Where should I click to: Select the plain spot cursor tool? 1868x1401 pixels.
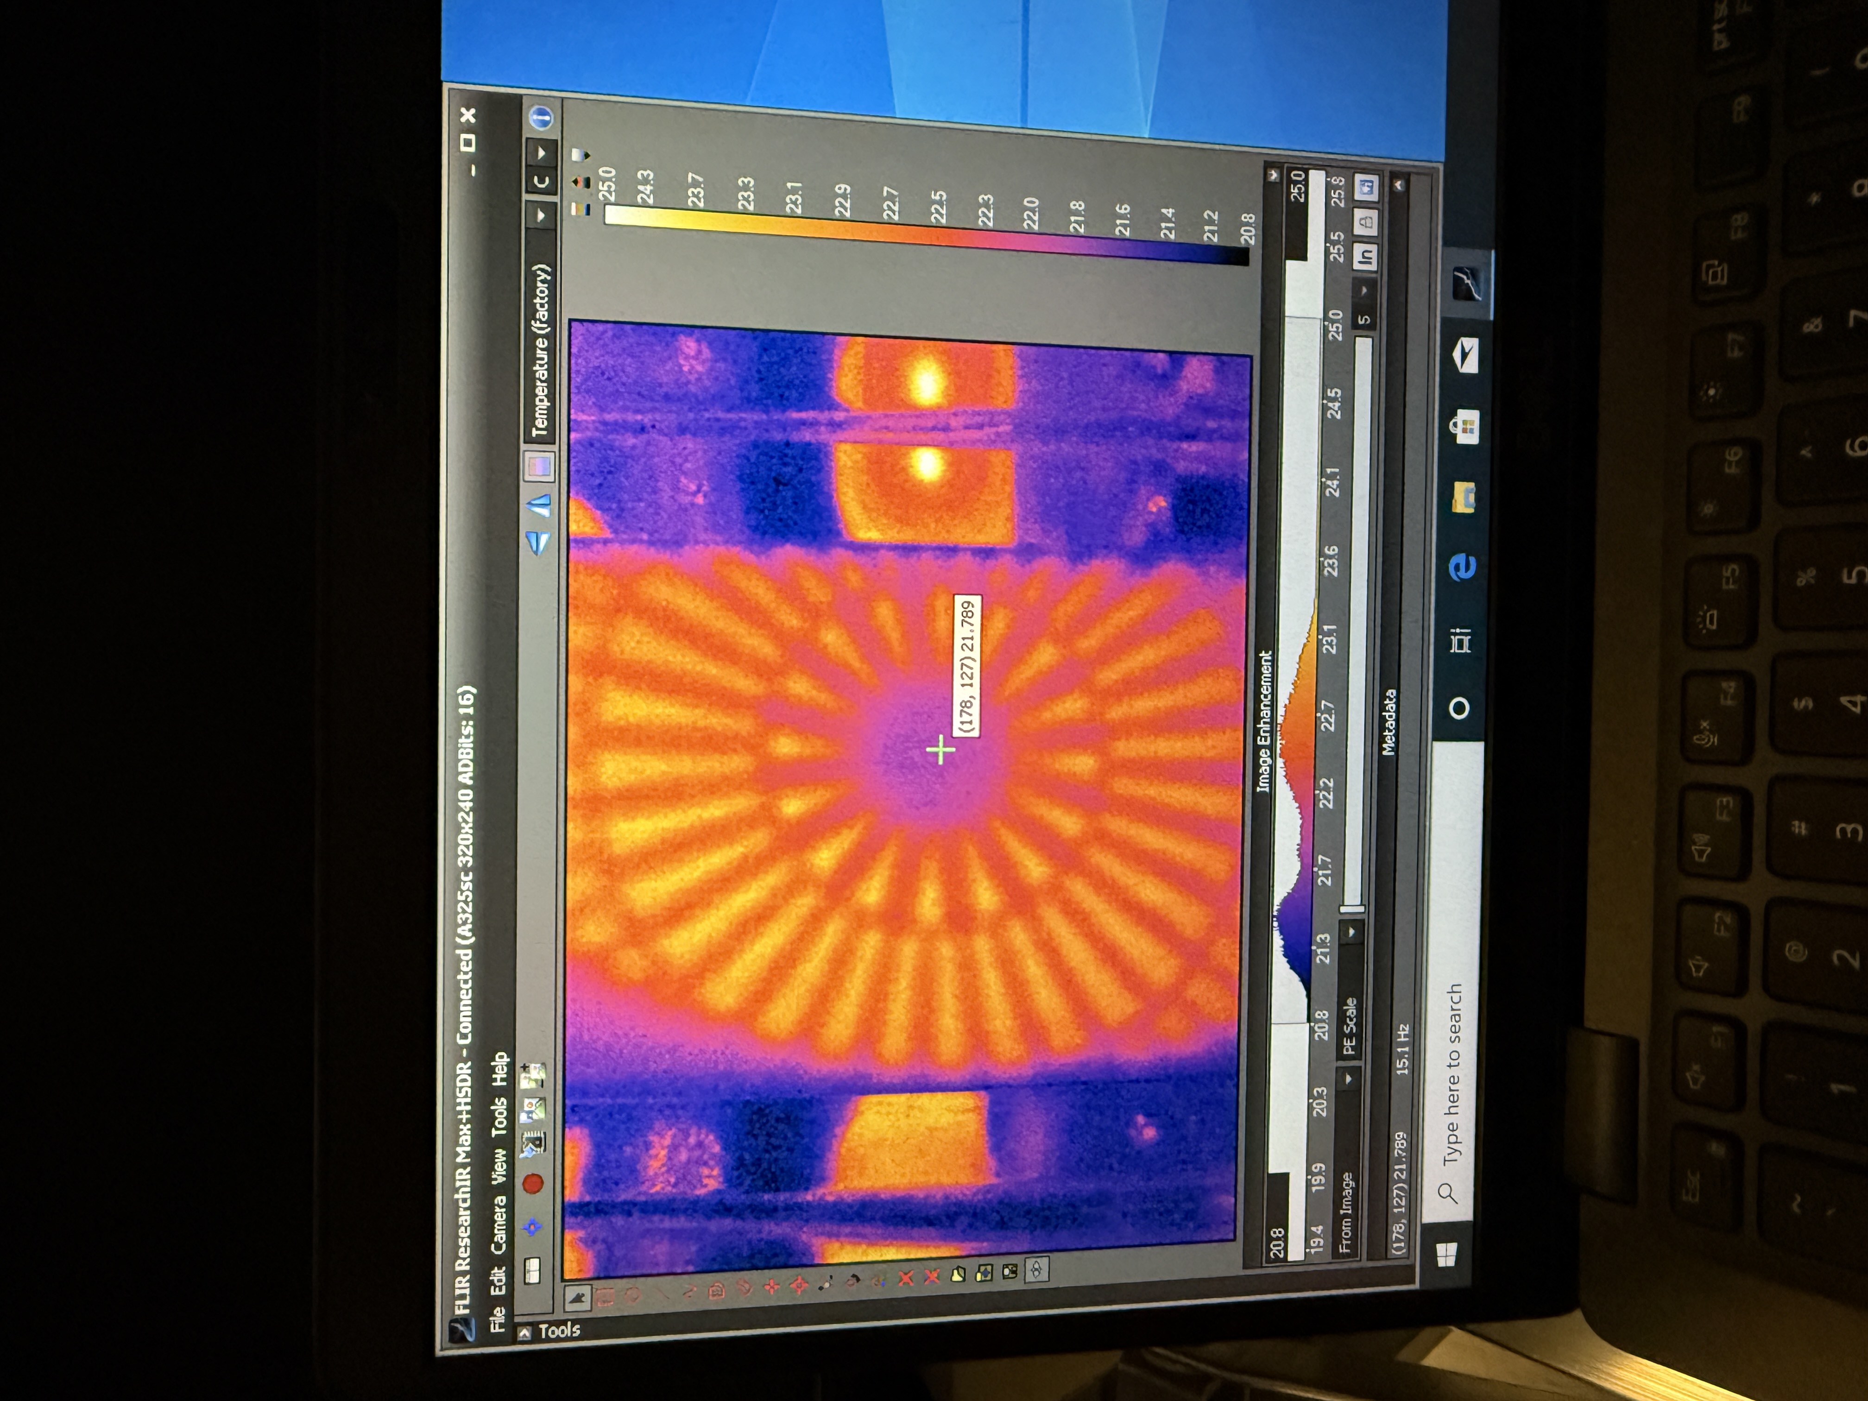click(772, 1287)
